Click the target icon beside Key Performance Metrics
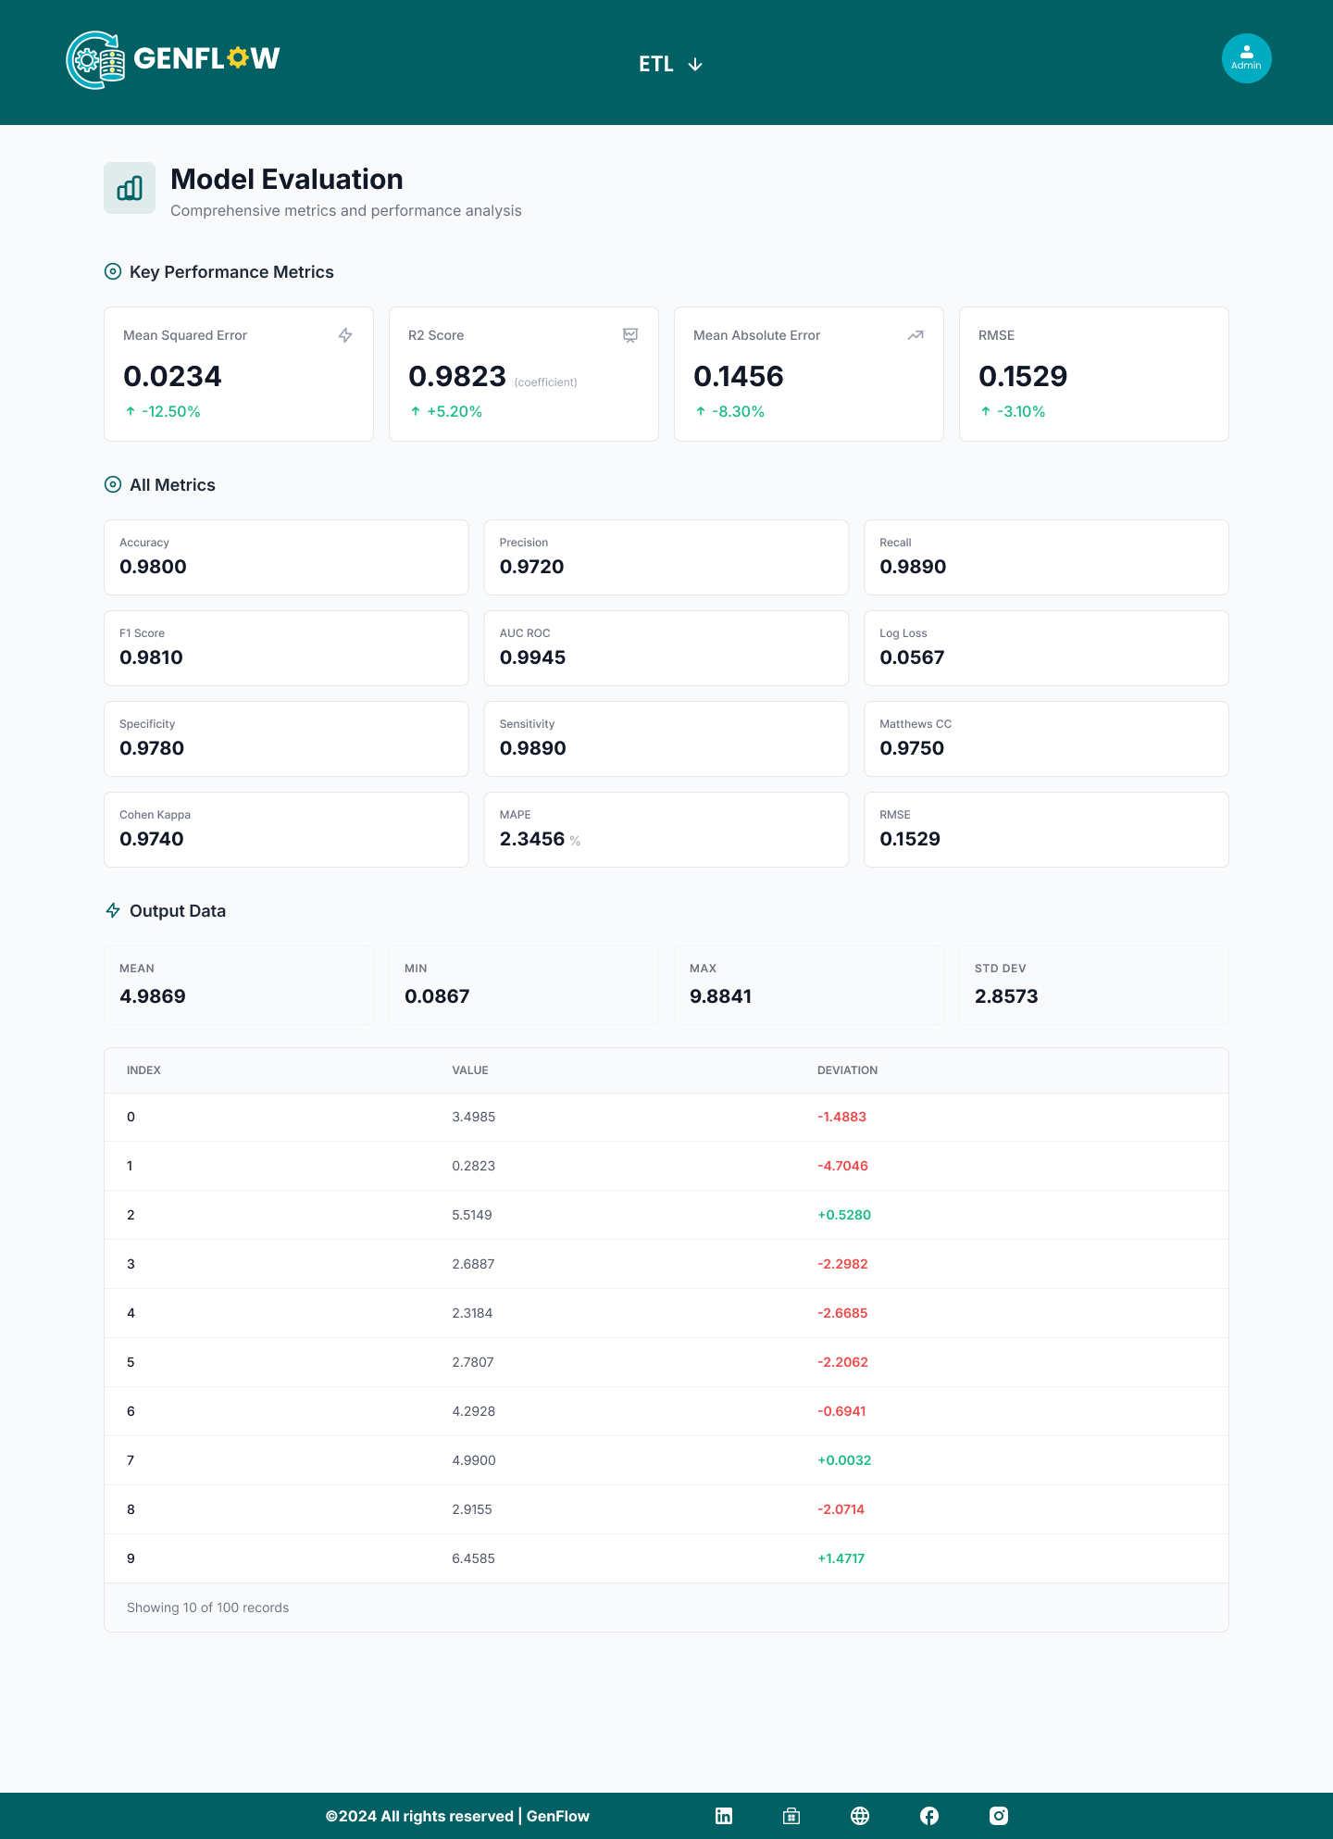 113,271
